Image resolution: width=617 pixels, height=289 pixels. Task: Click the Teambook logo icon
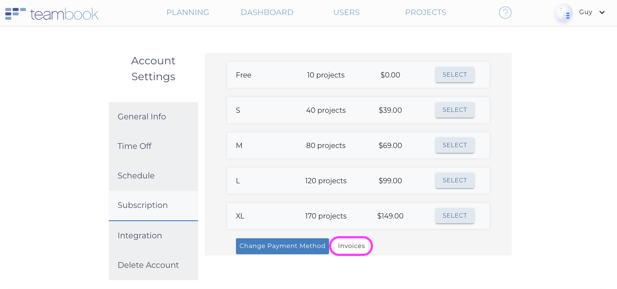click(15, 14)
